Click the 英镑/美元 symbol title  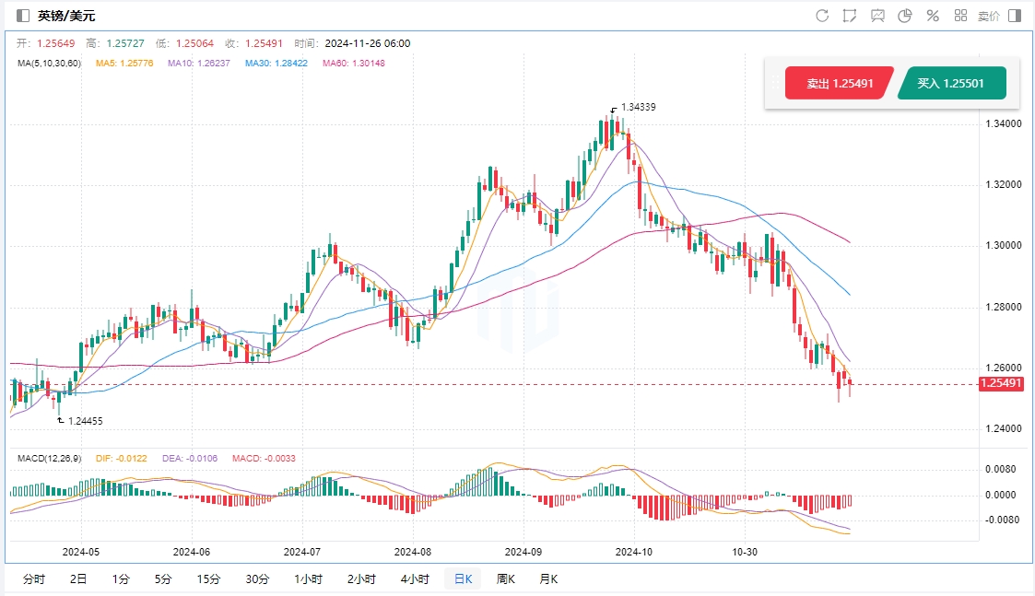[66, 16]
